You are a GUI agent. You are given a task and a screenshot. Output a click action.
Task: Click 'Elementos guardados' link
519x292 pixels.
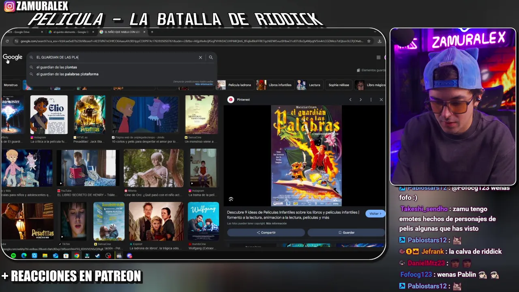pyautogui.click(x=371, y=71)
